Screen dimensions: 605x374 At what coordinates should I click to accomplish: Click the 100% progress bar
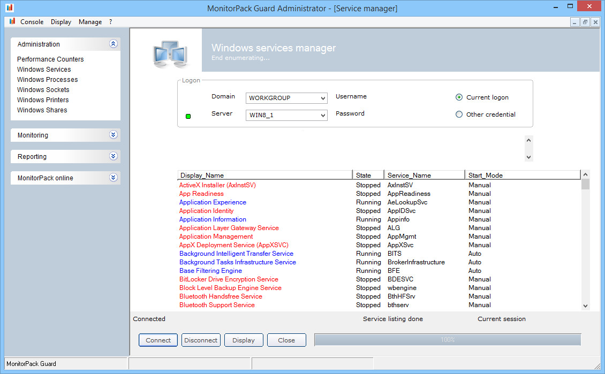(448, 340)
